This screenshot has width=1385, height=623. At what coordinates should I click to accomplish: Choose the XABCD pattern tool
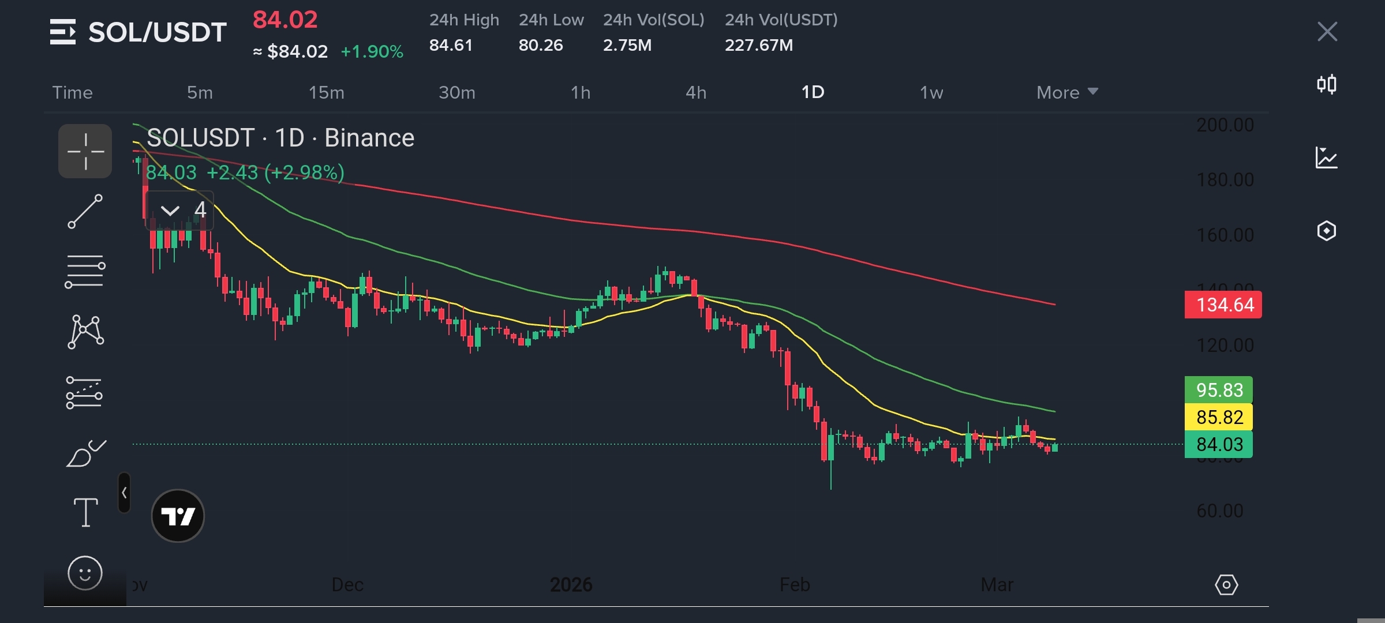pyautogui.click(x=85, y=332)
